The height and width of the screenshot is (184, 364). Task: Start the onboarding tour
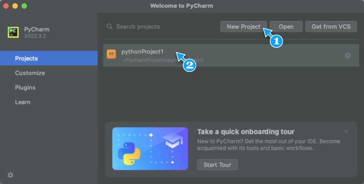pyautogui.click(x=217, y=165)
